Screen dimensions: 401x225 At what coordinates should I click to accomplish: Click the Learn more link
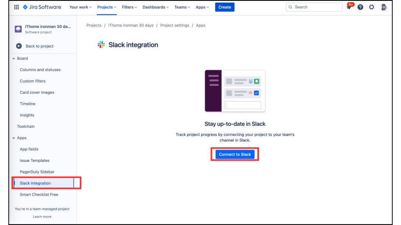(x=42, y=216)
